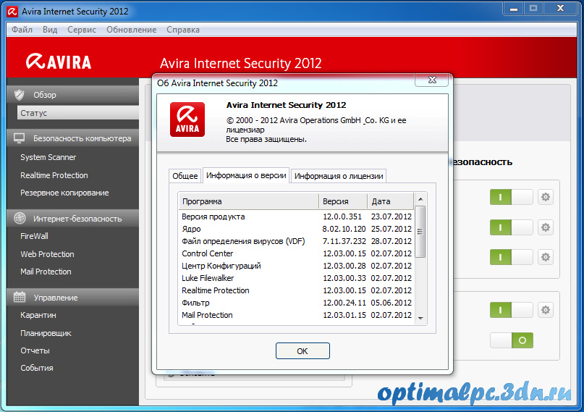The height and width of the screenshot is (412, 584).
Task: Open settings gear of the second protection toggle
Action: pyautogui.click(x=545, y=227)
